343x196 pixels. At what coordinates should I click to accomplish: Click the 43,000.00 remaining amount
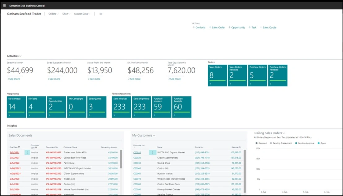click(113, 152)
